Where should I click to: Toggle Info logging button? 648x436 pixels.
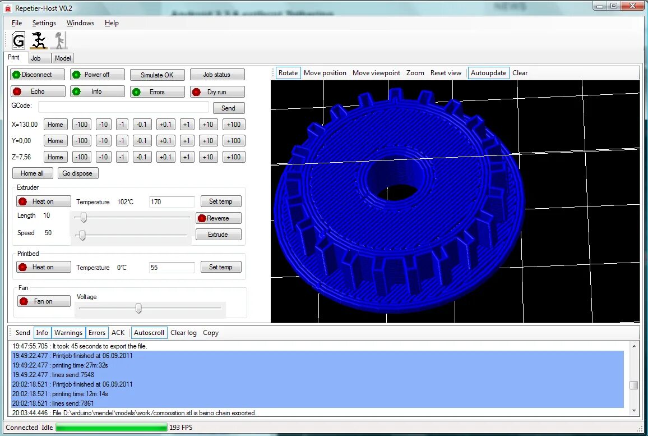pos(97,91)
